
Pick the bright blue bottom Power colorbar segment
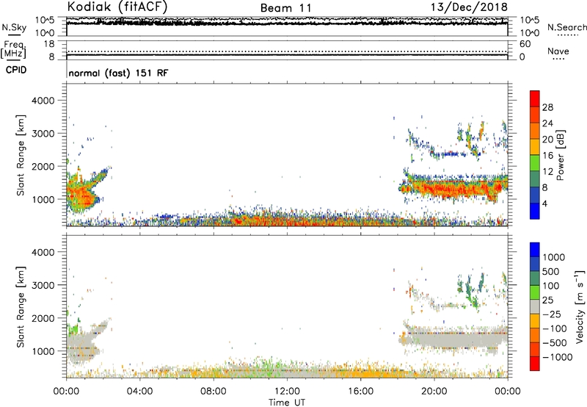pyautogui.click(x=535, y=211)
